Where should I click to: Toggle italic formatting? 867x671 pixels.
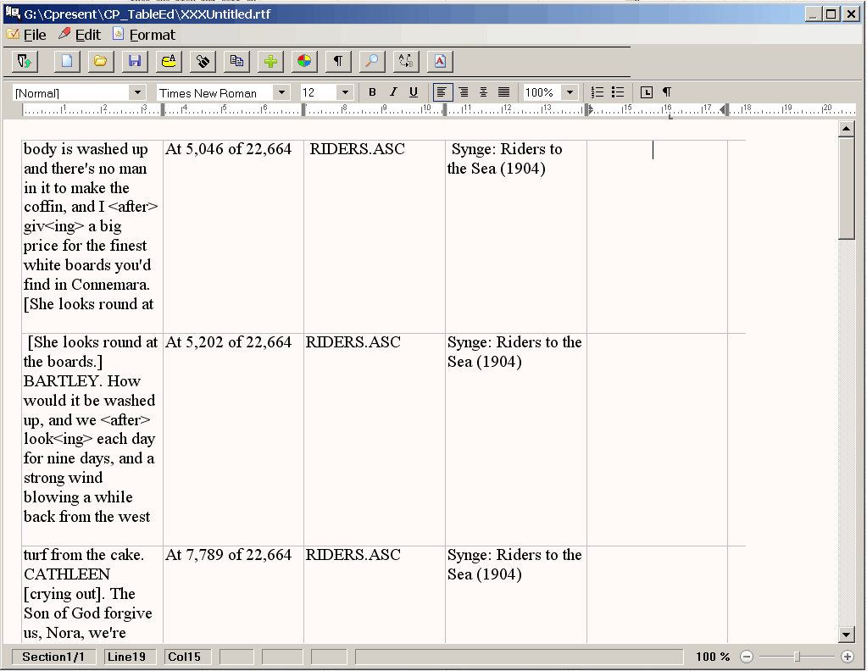coord(392,92)
